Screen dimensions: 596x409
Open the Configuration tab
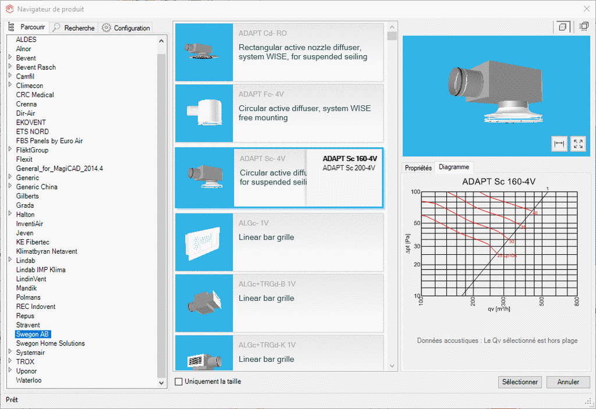[x=126, y=28]
